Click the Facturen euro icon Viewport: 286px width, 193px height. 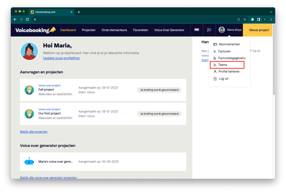(214, 51)
